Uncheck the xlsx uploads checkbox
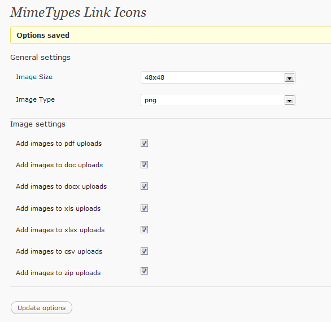This screenshot has height=322, width=331. [x=144, y=230]
